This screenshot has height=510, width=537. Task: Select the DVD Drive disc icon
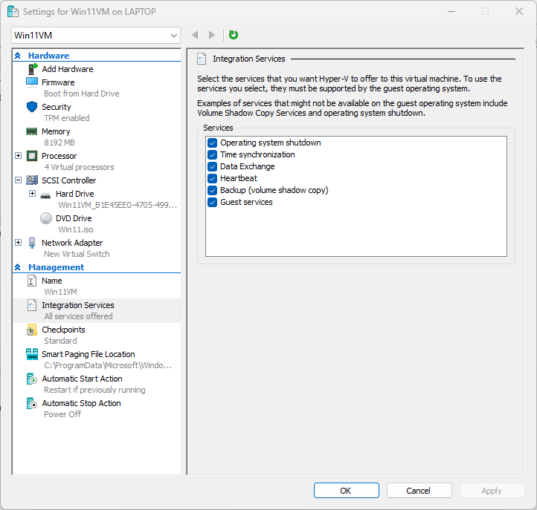point(46,218)
